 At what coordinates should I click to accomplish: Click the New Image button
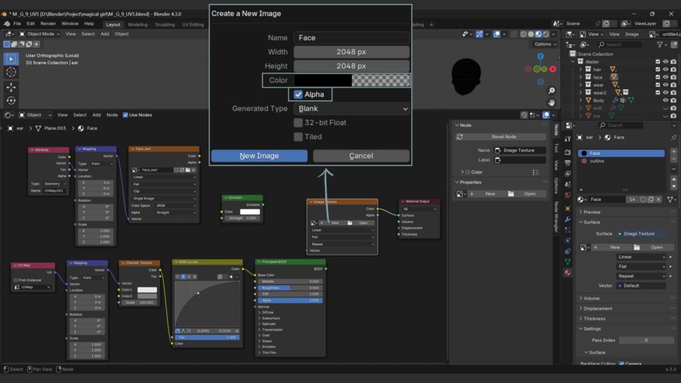point(259,156)
